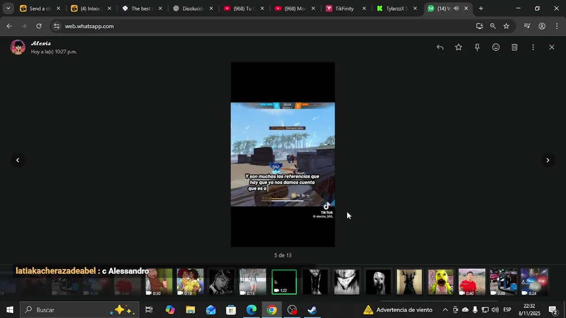Open File Explorer from the taskbar
This screenshot has height=318, width=566.
191,310
